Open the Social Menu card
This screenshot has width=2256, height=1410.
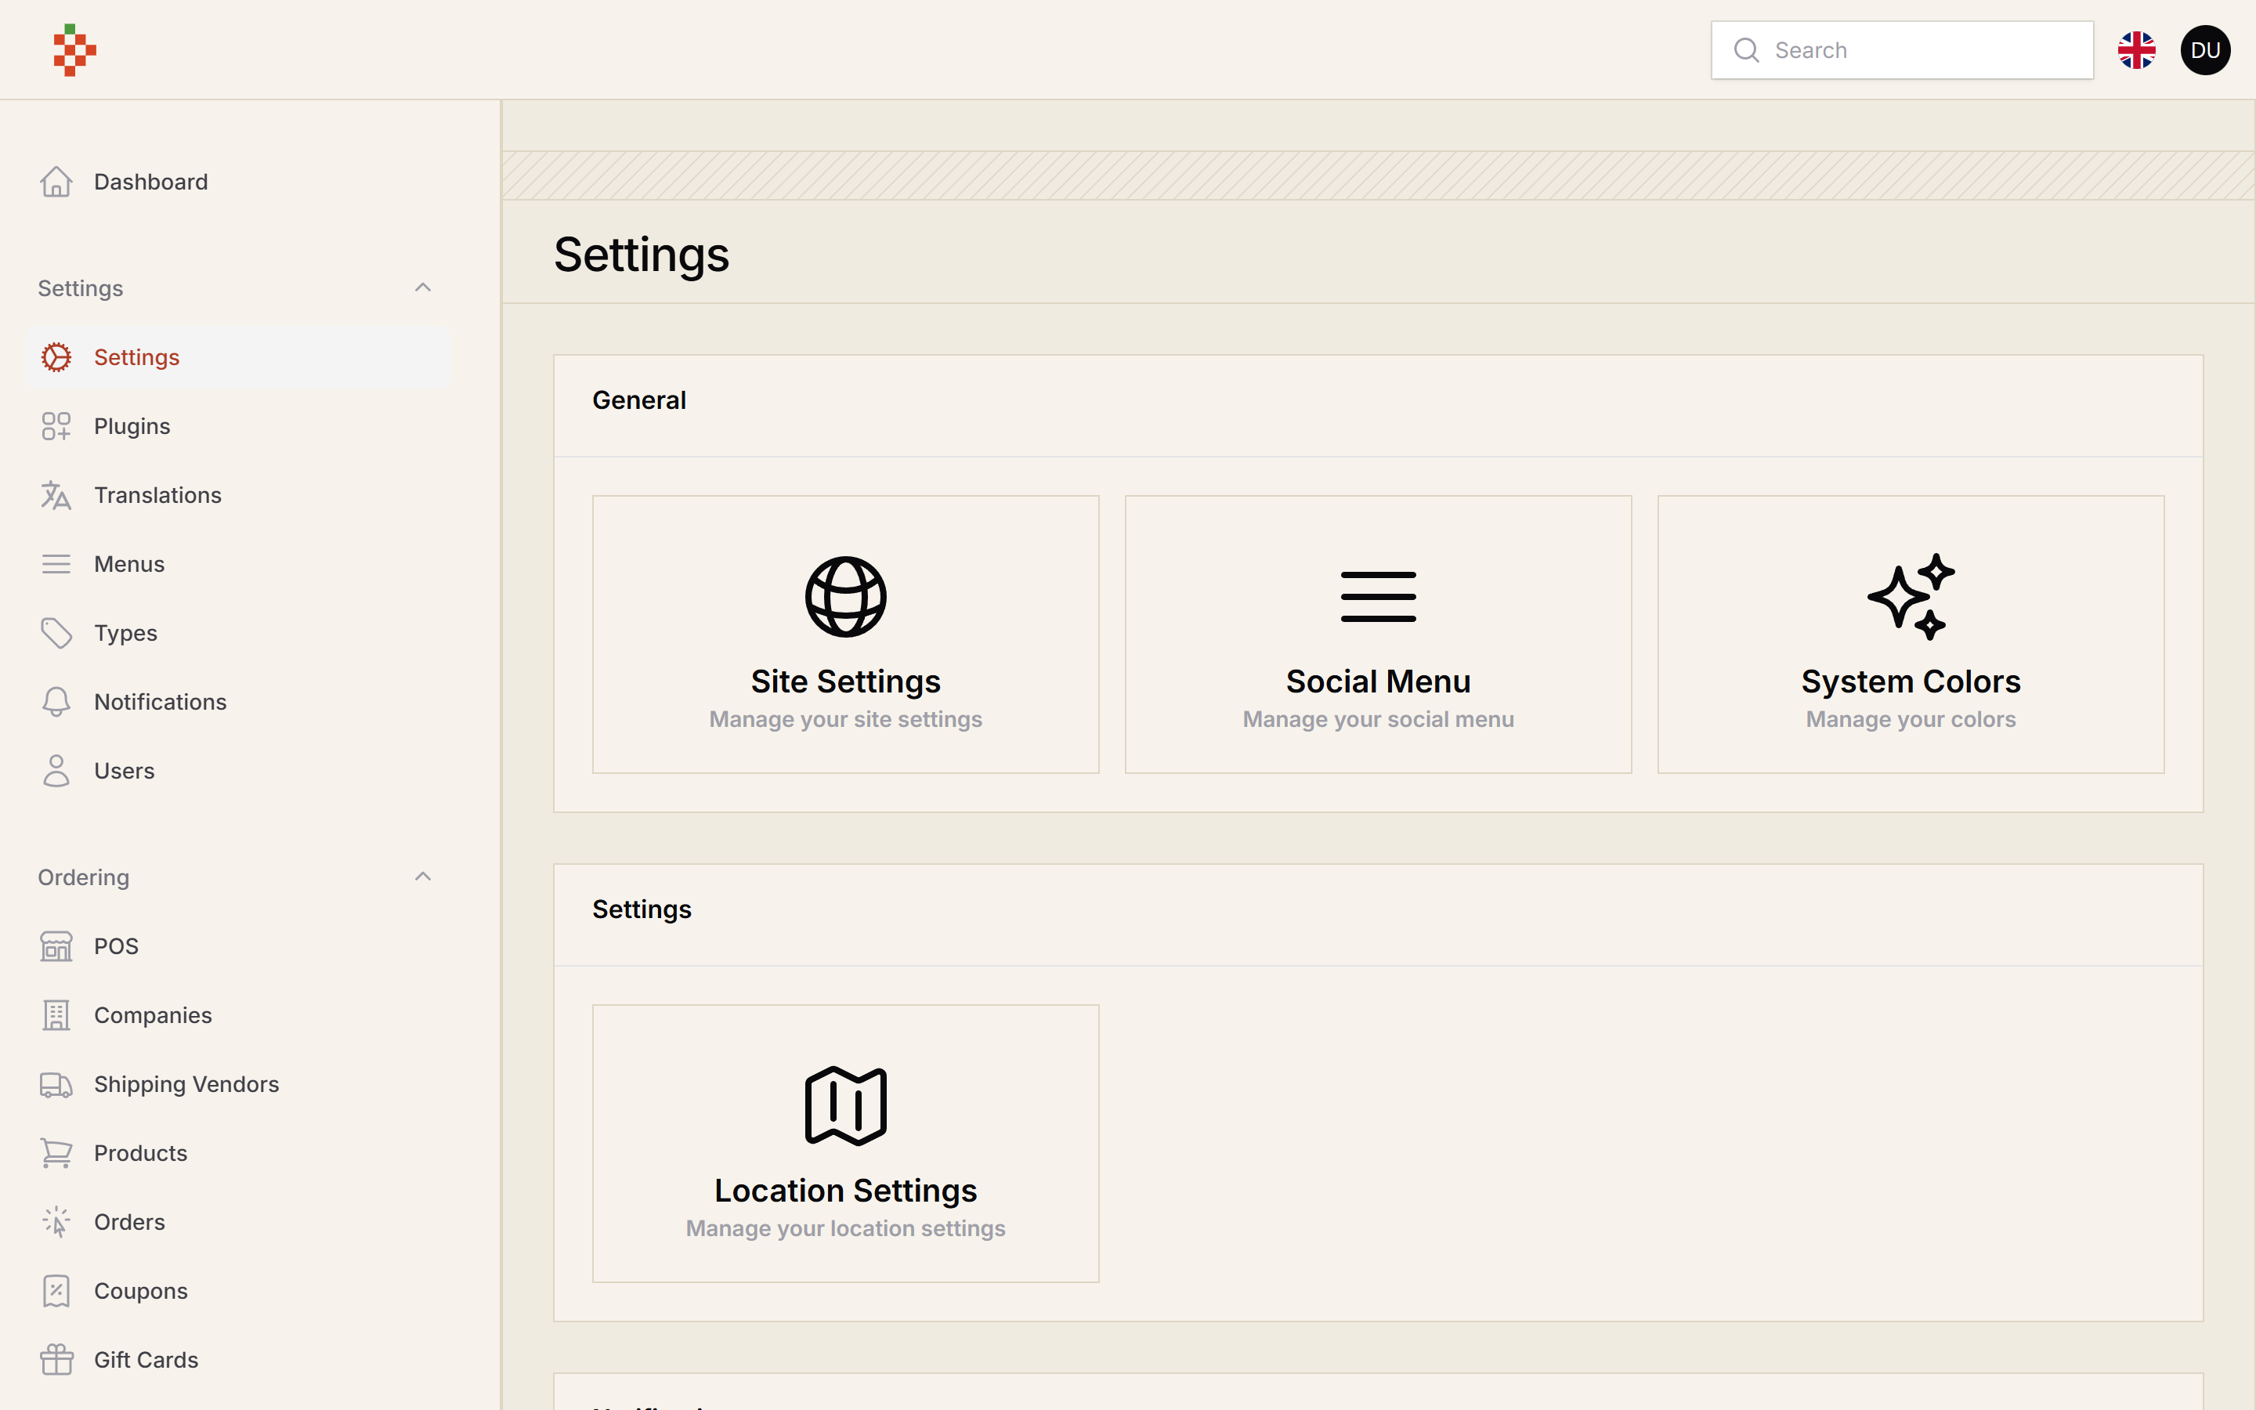(x=1378, y=634)
